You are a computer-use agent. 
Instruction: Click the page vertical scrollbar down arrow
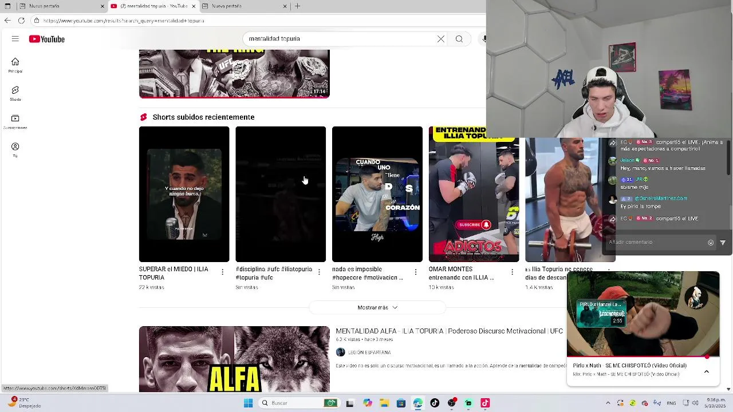(728, 389)
